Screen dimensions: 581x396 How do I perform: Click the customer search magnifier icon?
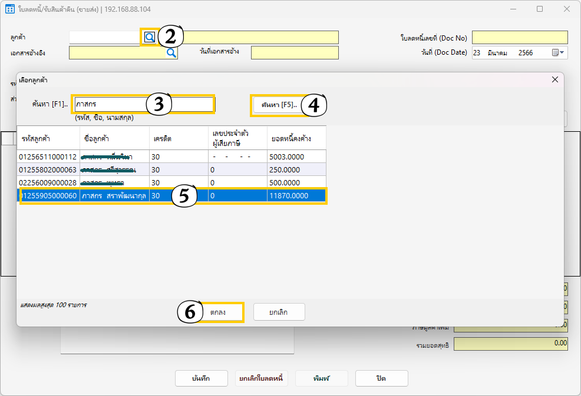150,37
